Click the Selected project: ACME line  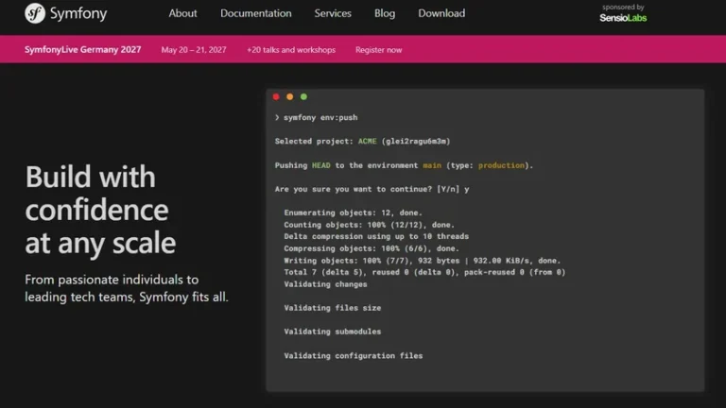[363, 141]
